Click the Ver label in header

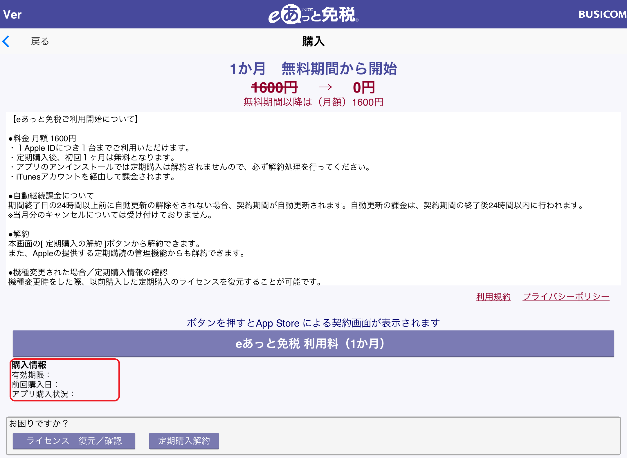[x=12, y=15]
